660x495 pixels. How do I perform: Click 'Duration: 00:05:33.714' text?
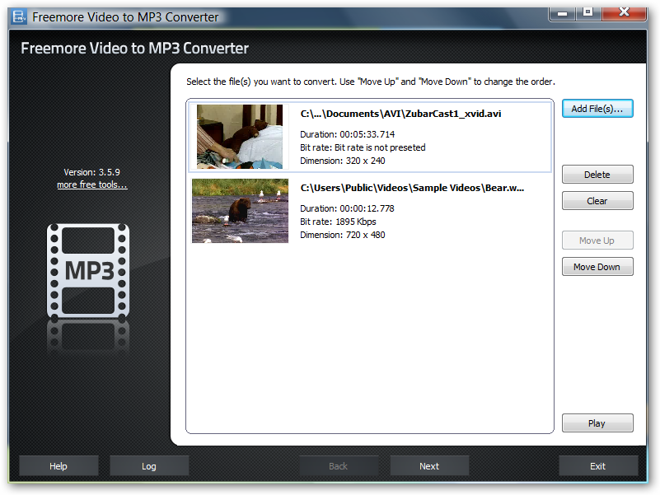point(347,134)
